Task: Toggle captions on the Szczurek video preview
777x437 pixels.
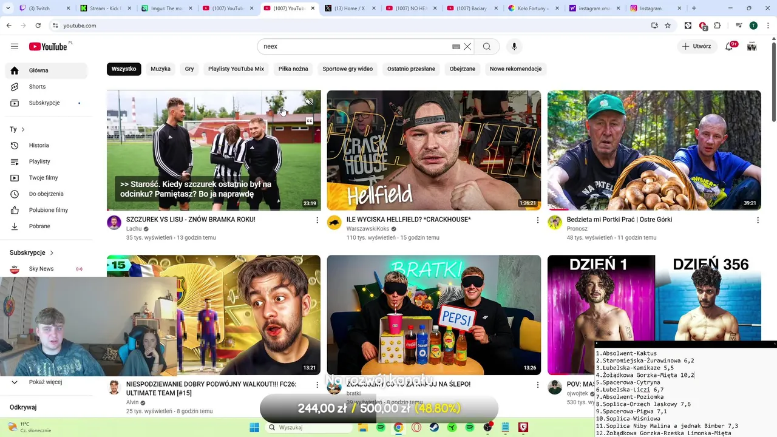Action: 309,121
